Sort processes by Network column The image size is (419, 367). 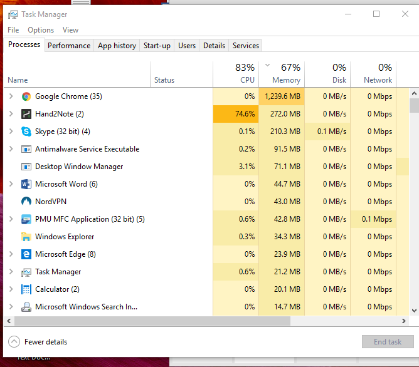coord(373,74)
